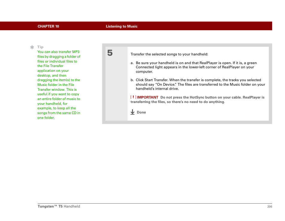Click step a line 'Be sure your handheld is on'
The height and width of the screenshot is (221, 285).
[x=196, y=63]
